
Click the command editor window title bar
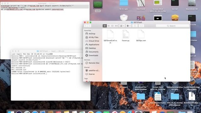click(45, 3)
